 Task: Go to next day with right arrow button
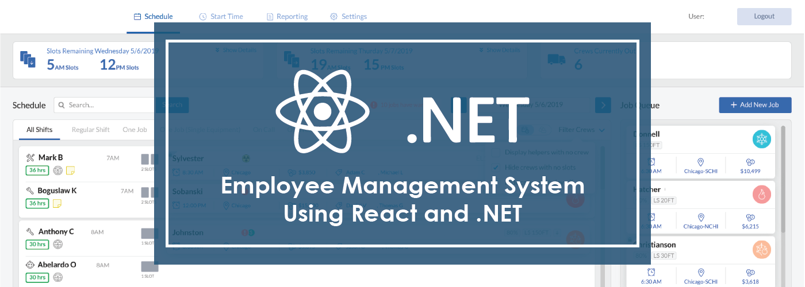point(603,105)
